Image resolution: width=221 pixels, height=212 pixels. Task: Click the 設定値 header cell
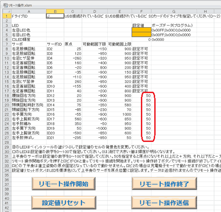(x=141, y=25)
